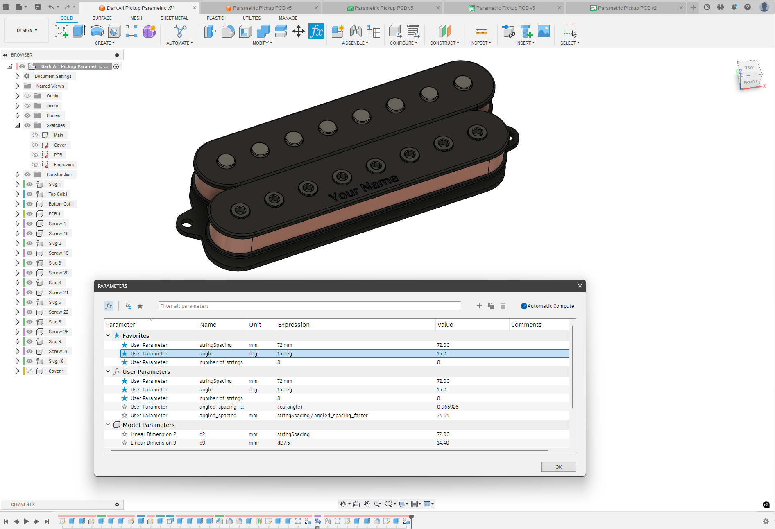Select the Create Sketch tool

point(61,31)
